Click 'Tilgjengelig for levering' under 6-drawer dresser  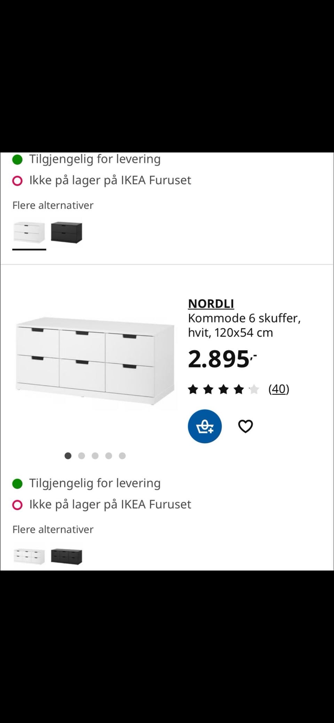pyautogui.click(x=95, y=483)
